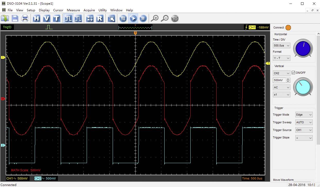Pause acquisition using the pause icon
The image size is (320, 187).
[x=143, y=18]
